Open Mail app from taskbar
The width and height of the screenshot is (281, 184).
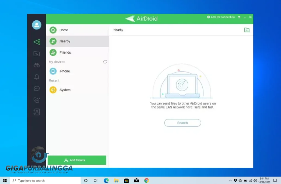click(137, 180)
